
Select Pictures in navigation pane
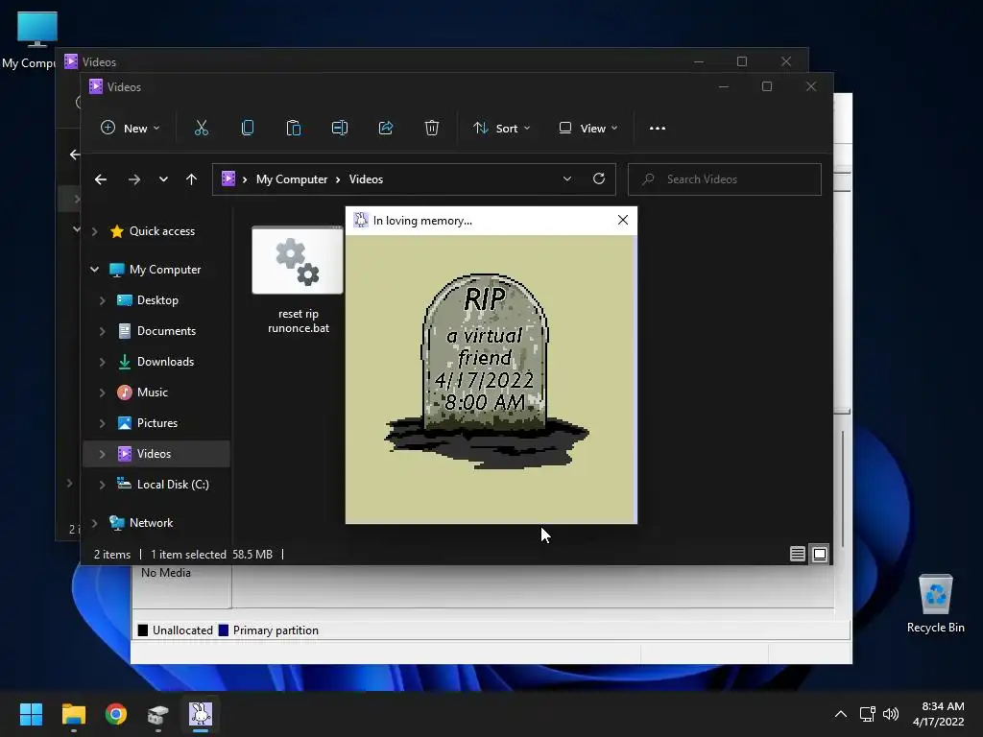click(x=156, y=423)
